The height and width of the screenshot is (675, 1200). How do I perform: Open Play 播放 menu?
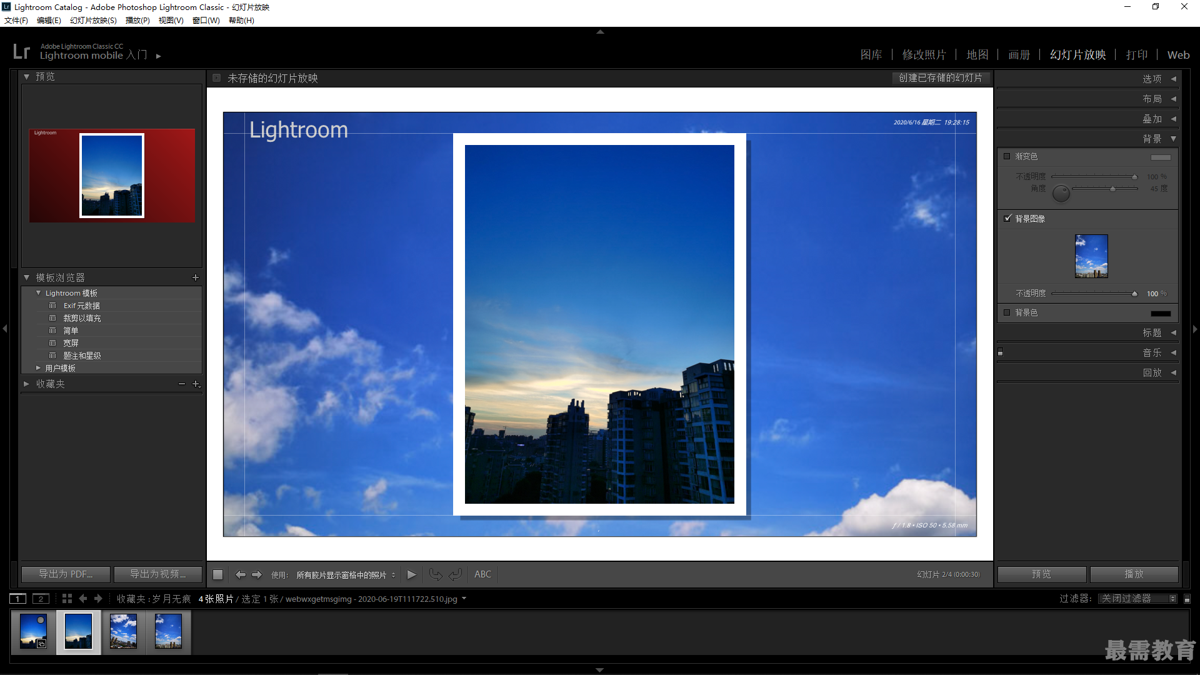(137, 21)
